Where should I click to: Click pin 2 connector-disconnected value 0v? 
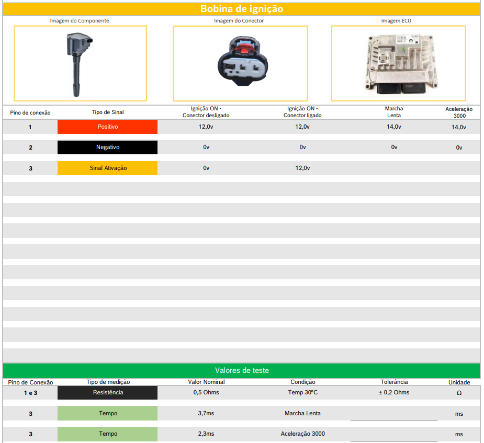(206, 147)
